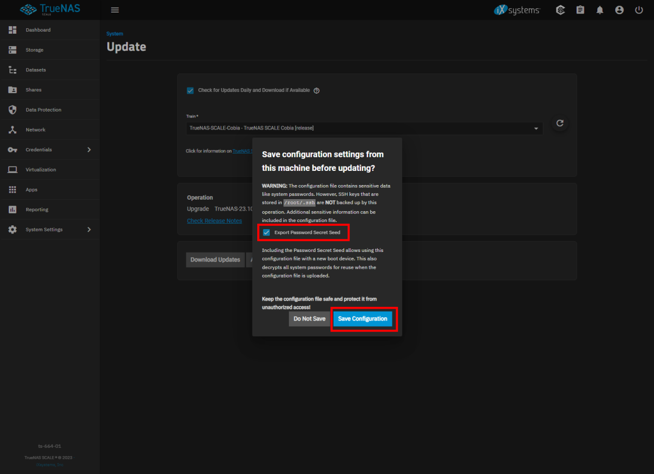Click the Operation label

pyautogui.click(x=200, y=198)
